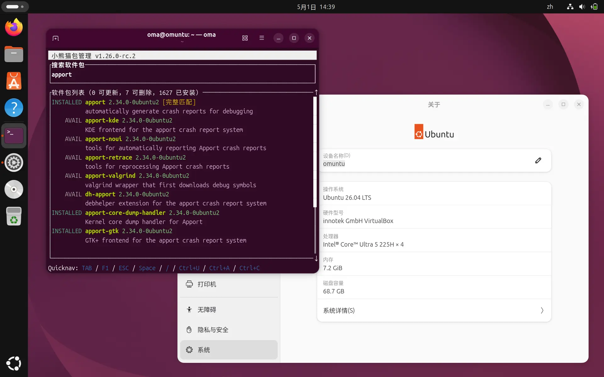Open the Trash in the dock

tap(14, 216)
